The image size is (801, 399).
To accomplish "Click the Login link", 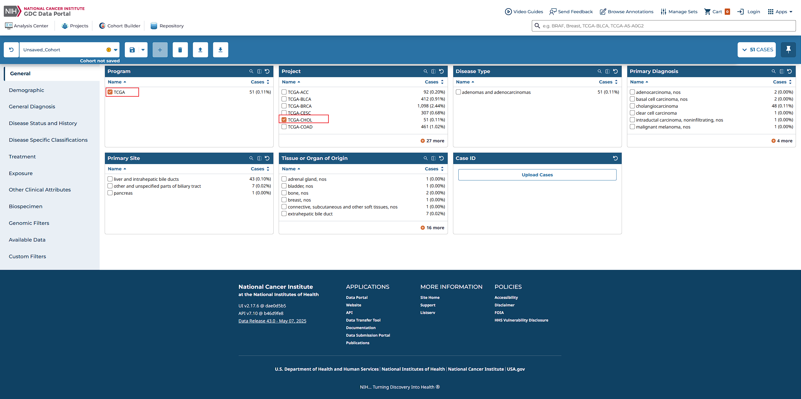I will [749, 12].
